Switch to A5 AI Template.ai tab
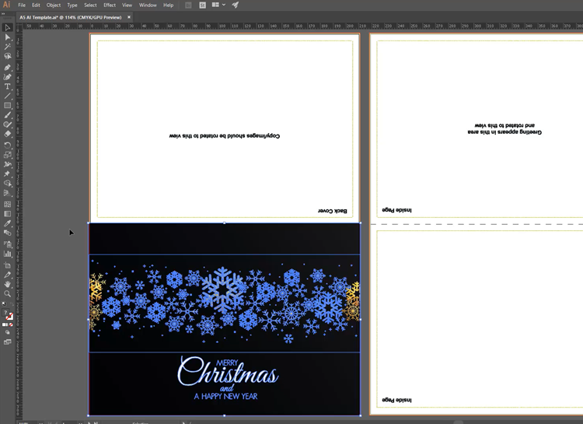 click(x=71, y=17)
